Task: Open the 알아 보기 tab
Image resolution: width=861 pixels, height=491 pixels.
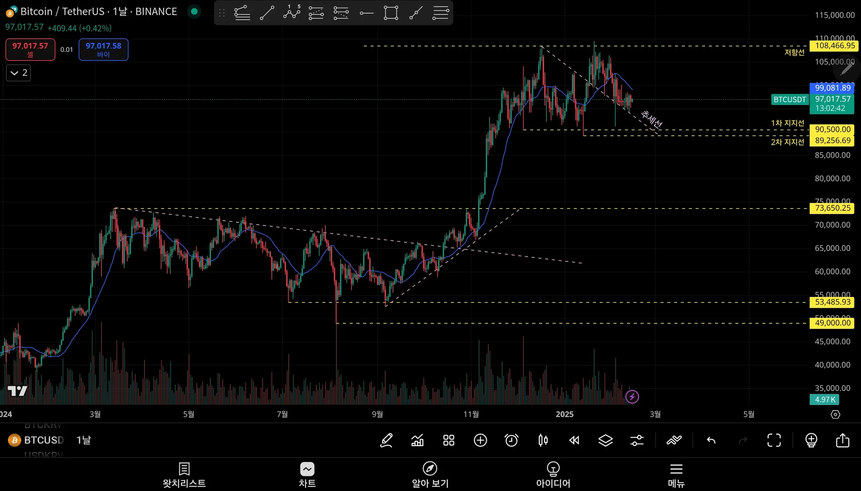Action: point(430,475)
